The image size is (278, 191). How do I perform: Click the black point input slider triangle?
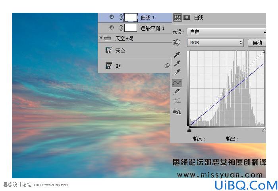click(189, 131)
